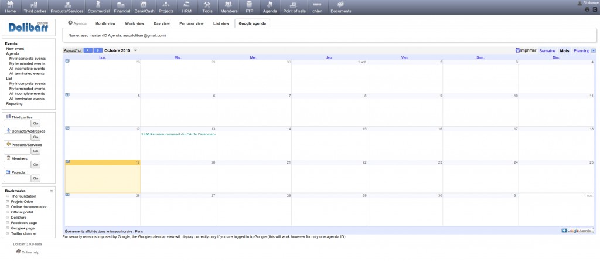This screenshot has height=261, width=600.
Task: Open The foundation bookmark
Action: click(x=23, y=196)
